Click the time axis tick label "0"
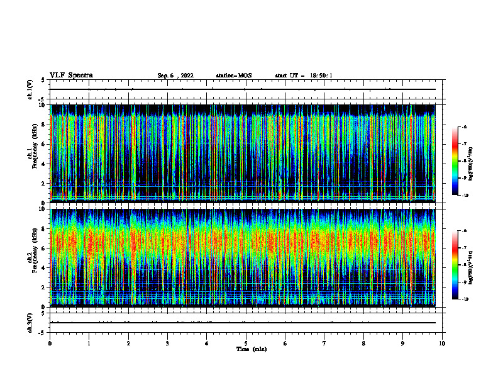Viewport: 498px width, 385px height. (x=50, y=343)
